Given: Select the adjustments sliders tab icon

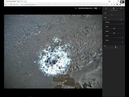Looking at the screenshot, I should pos(114,8).
